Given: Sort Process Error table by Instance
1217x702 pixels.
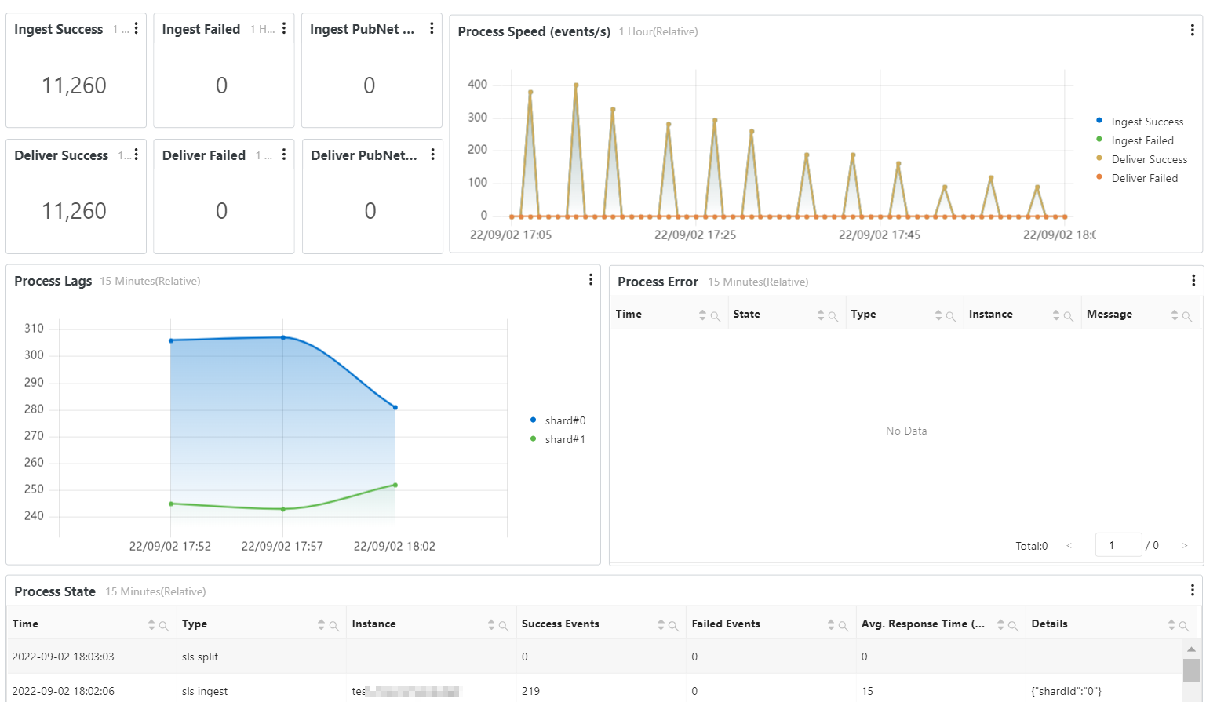Looking at the screenshot, I should [x=1056, y=315].
